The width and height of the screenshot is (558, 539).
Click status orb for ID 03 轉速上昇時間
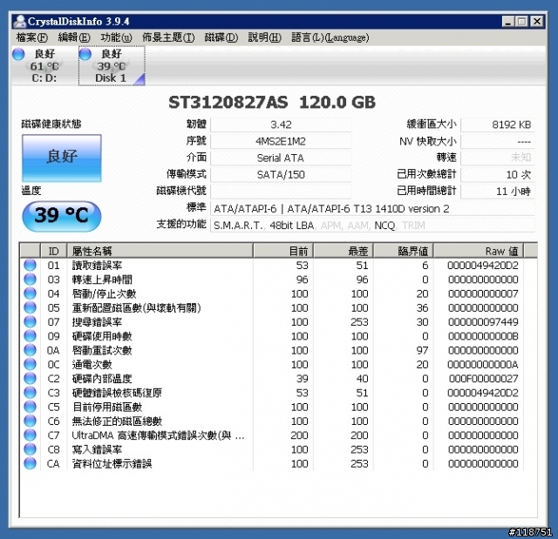click(x=31, y=280)
